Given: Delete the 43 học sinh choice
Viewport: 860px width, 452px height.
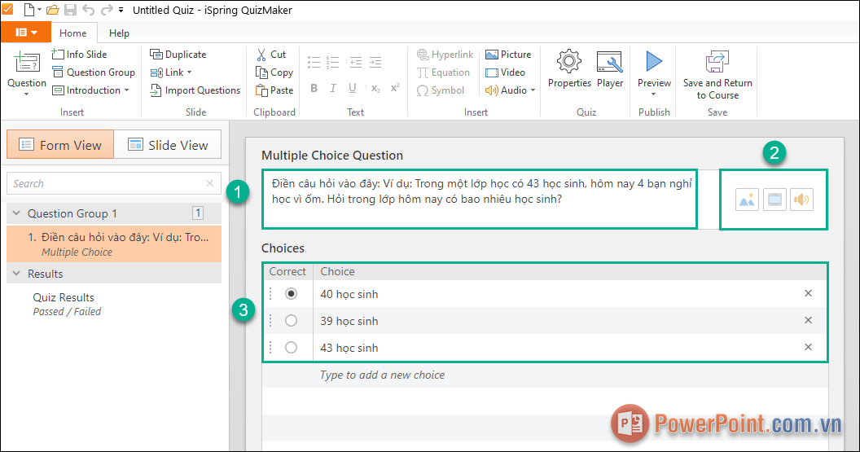Looking at the screenshot, I should tap(808, 347).
